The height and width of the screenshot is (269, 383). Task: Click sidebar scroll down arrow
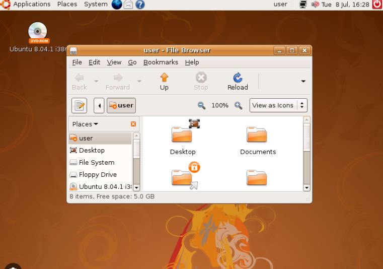point(136,188)
